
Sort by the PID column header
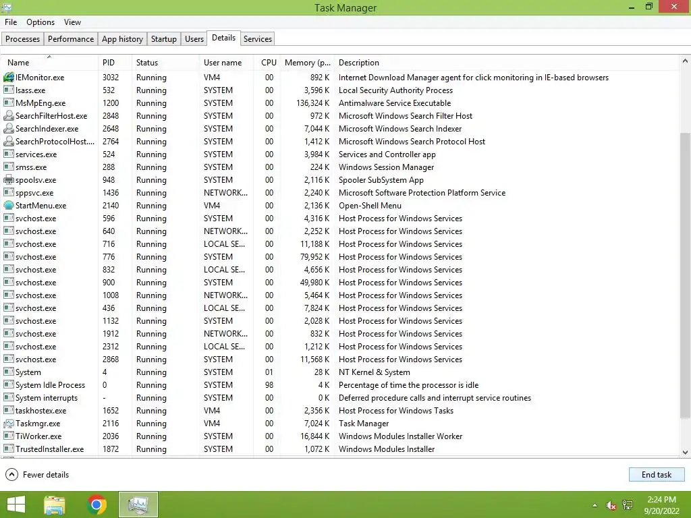click(115, 63)
